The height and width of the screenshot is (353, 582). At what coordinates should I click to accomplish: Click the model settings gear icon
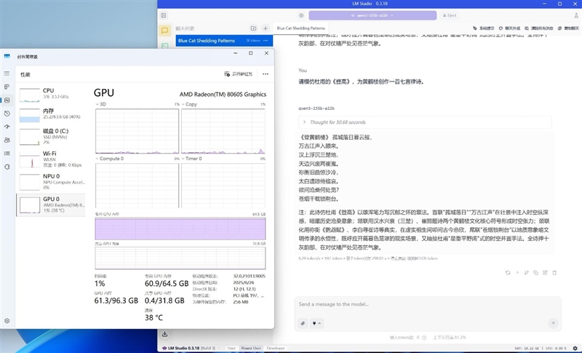pos(301,15)
